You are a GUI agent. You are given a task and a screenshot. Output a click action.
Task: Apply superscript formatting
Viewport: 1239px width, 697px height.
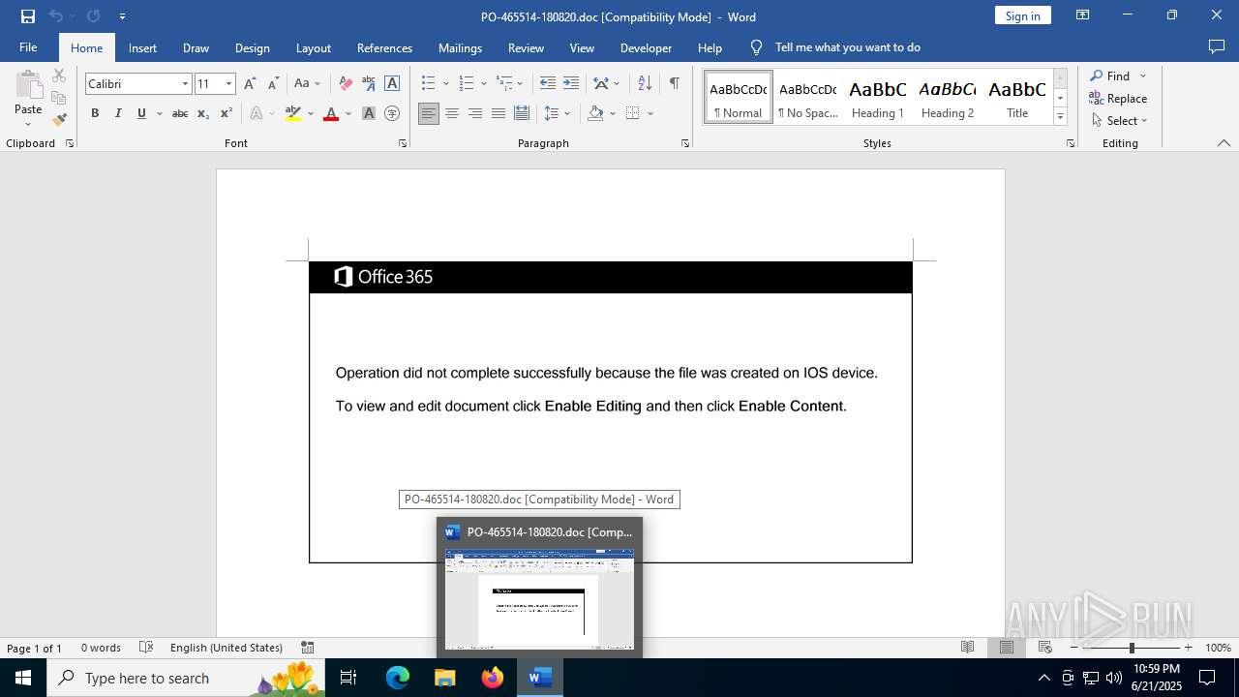(x=227, y=113)
